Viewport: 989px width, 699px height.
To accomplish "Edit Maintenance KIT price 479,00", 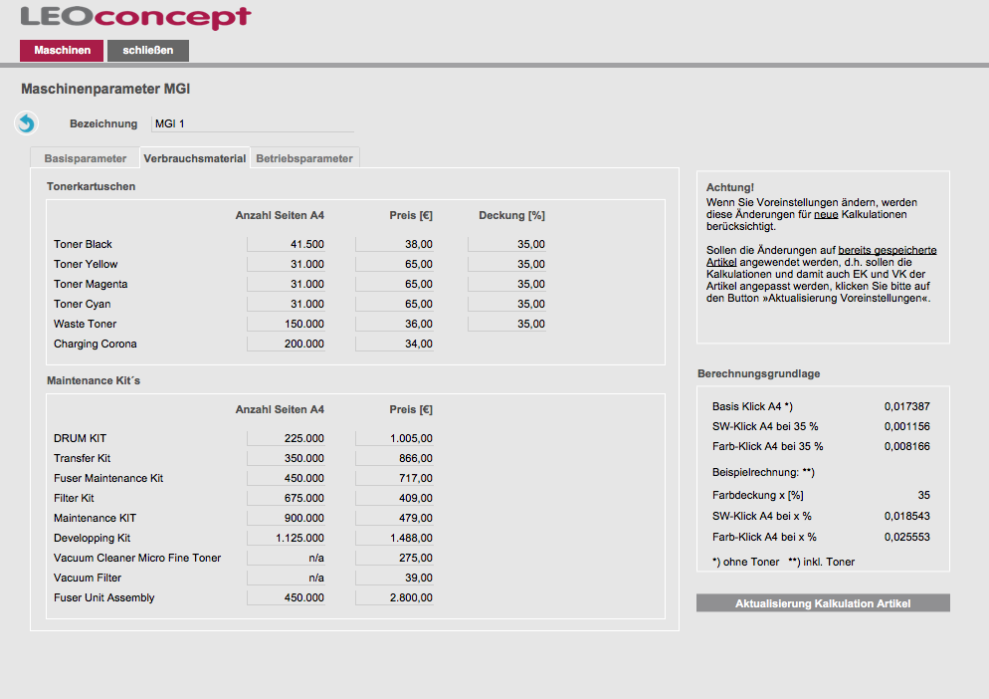I will 394,518.
